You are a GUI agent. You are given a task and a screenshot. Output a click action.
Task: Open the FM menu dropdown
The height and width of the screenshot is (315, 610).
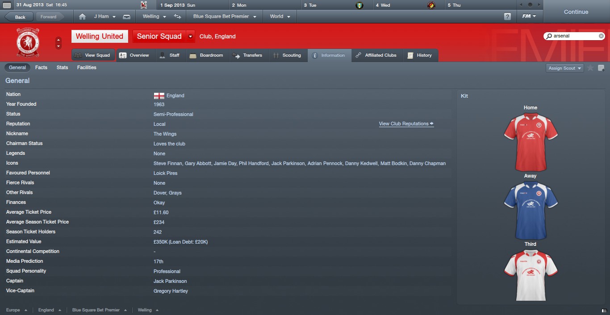tap(529, 17)
